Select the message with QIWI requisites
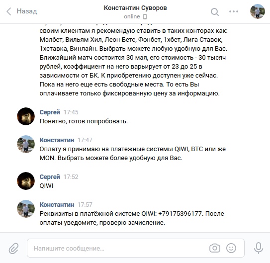The image size is (270, 263). pos(132,218)
